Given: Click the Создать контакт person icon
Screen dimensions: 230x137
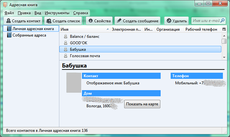Looking at the screenshot, I should pos(8,21).
